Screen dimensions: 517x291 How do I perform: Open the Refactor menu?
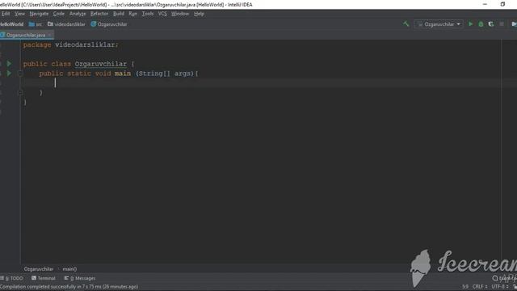pyautogui.click(x=99, y=14)
